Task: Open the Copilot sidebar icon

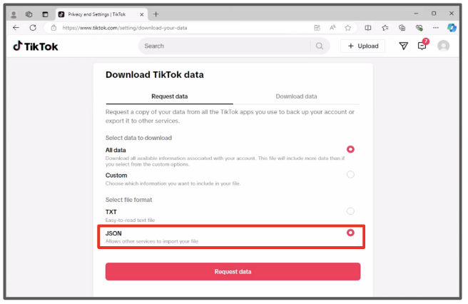Action: pos(452,28)
